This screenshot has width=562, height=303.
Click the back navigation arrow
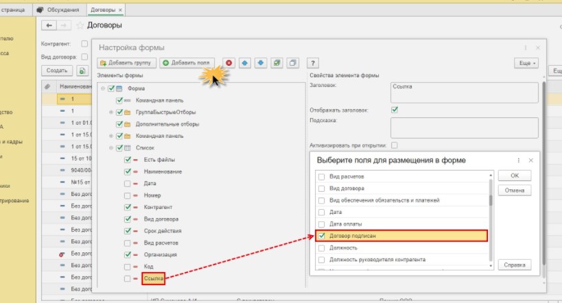(49, 25)
